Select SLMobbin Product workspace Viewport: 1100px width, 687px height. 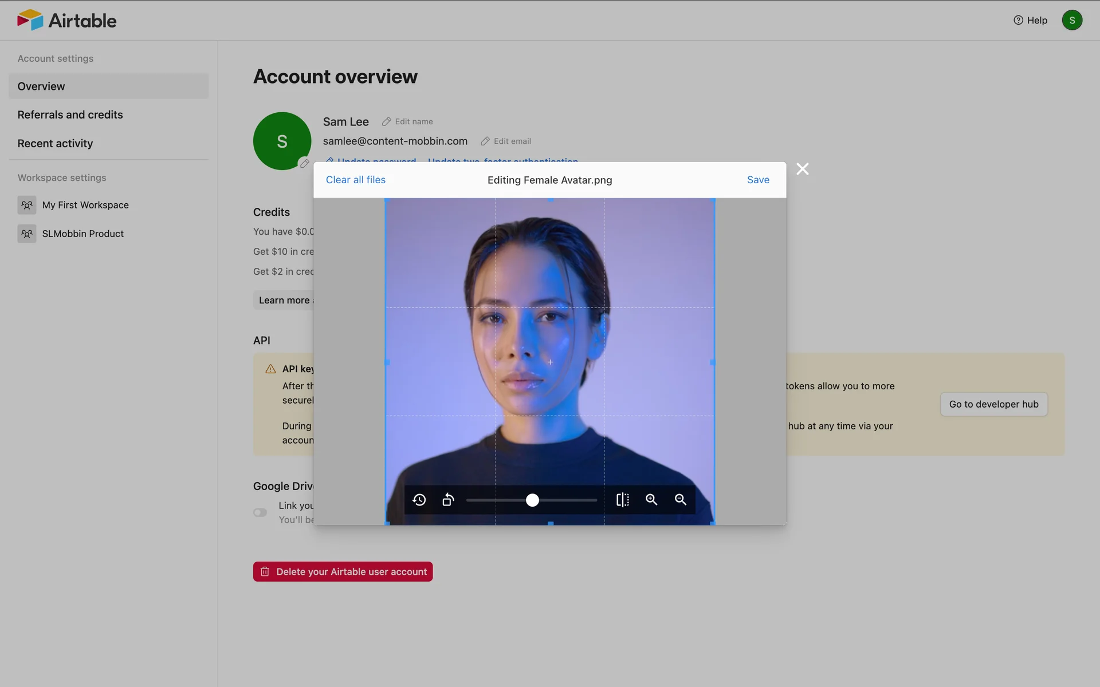[82, 234]
